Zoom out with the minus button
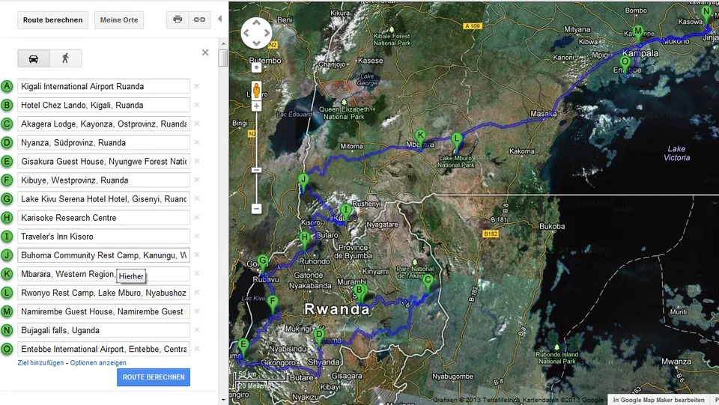The width and height of the screenshot is (719, 405). (256, 209)
